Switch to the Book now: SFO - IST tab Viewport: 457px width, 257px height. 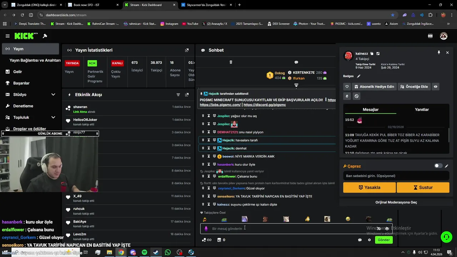(94, 5)
